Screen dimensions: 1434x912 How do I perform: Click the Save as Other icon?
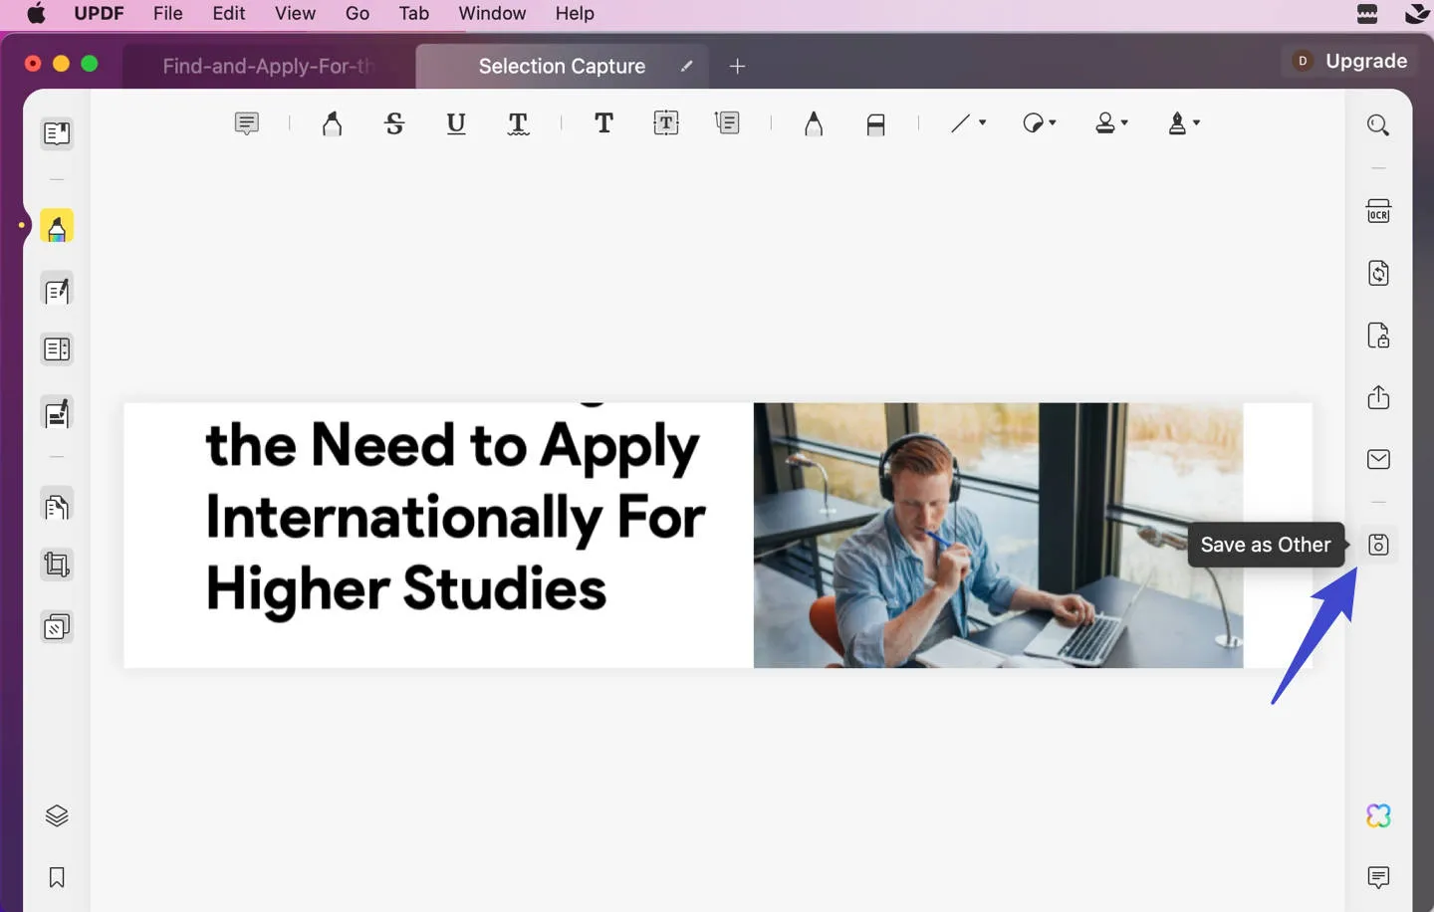tap(1378, 545)
